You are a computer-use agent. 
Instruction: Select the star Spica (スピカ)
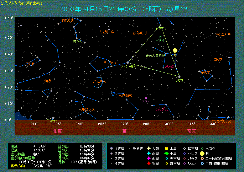[179, 76]
